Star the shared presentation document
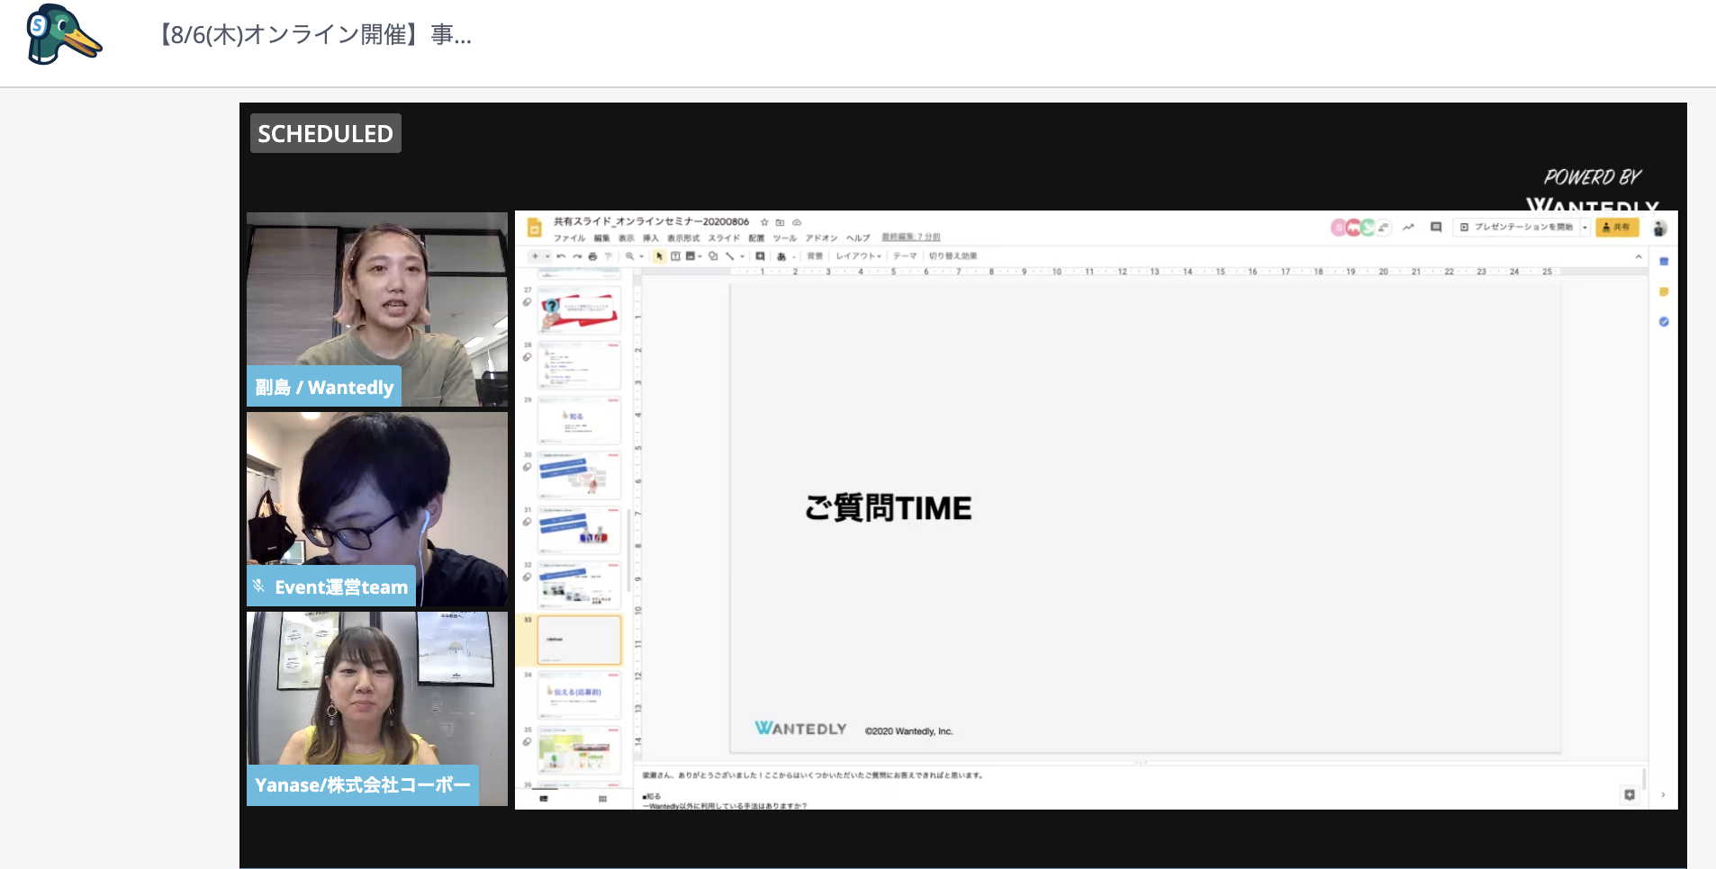Viewport: 1716px width, 869px height. (764, 222)
